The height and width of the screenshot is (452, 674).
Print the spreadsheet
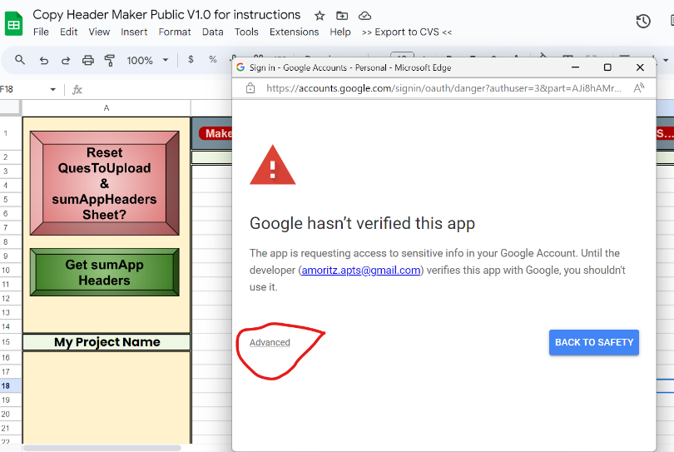coord(87,60)
